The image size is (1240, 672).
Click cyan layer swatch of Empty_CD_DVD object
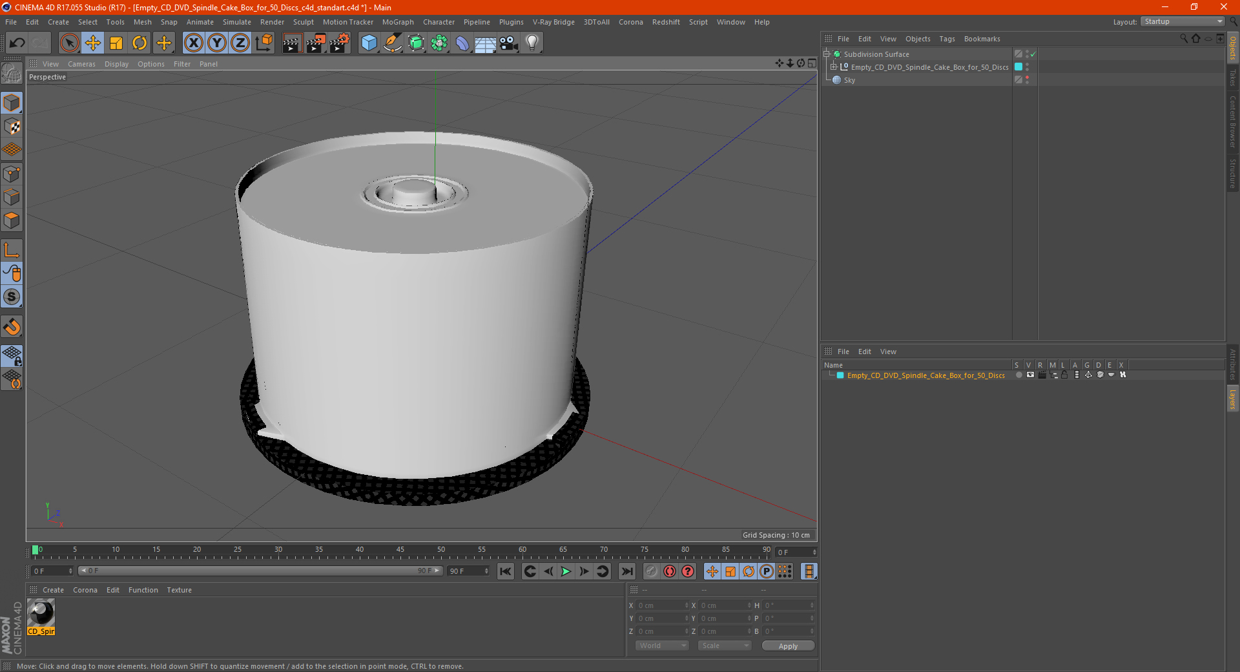coord(1018,67)
